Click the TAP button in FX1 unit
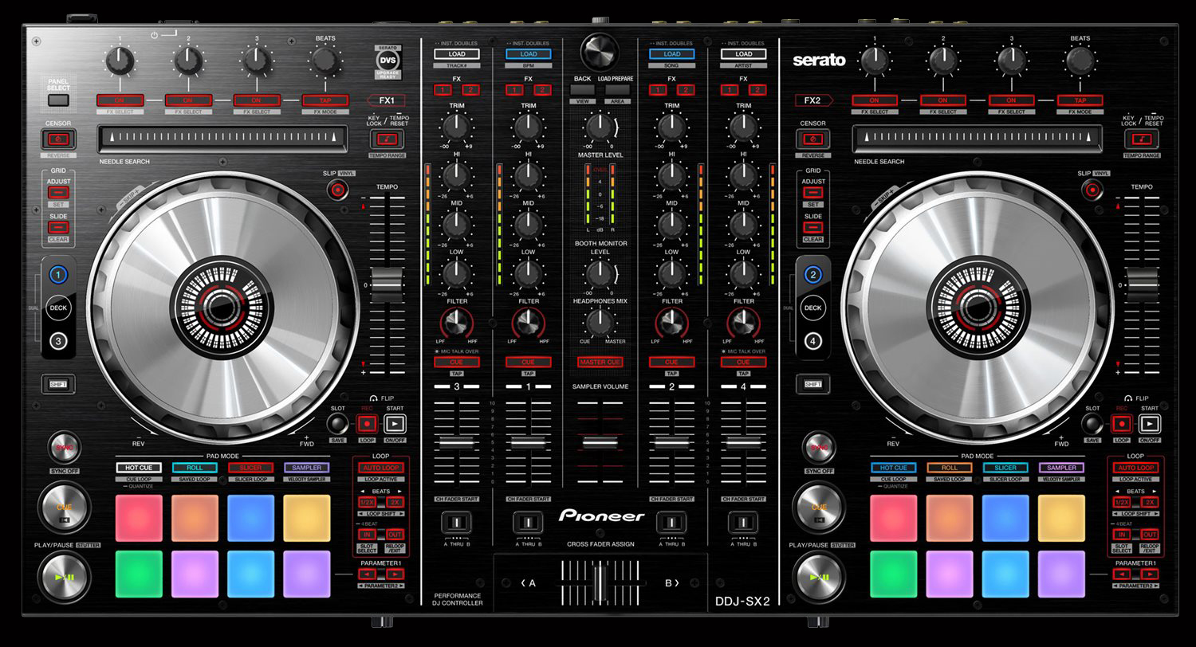Screen dimensions: 1196x647 325,100
